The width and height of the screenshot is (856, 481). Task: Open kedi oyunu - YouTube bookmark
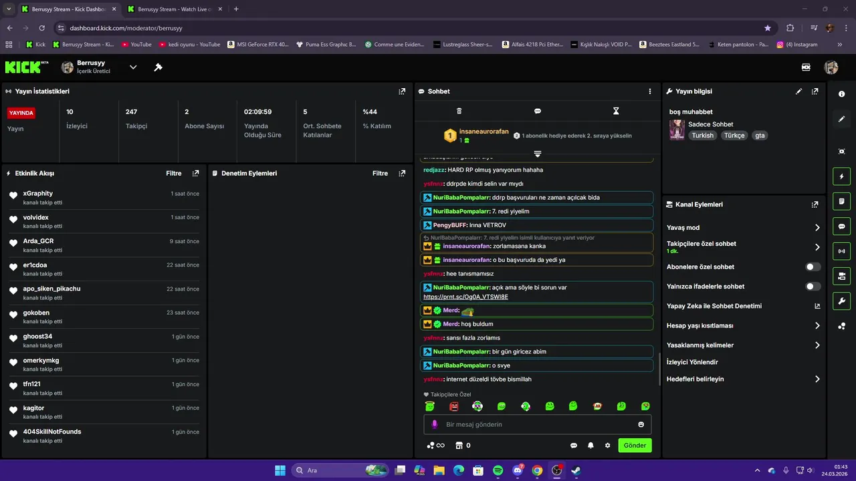pos(190,45)
